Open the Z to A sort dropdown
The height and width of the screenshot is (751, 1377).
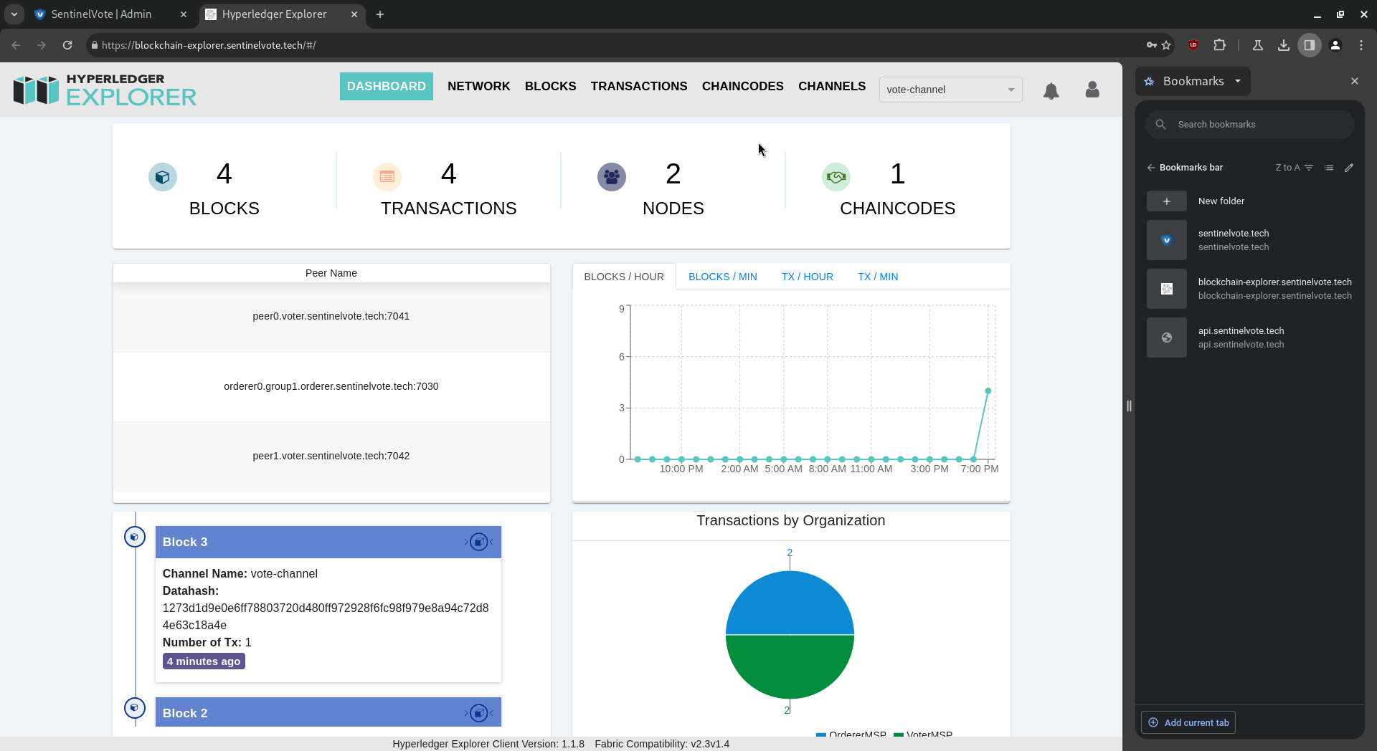pos(1294,168)
